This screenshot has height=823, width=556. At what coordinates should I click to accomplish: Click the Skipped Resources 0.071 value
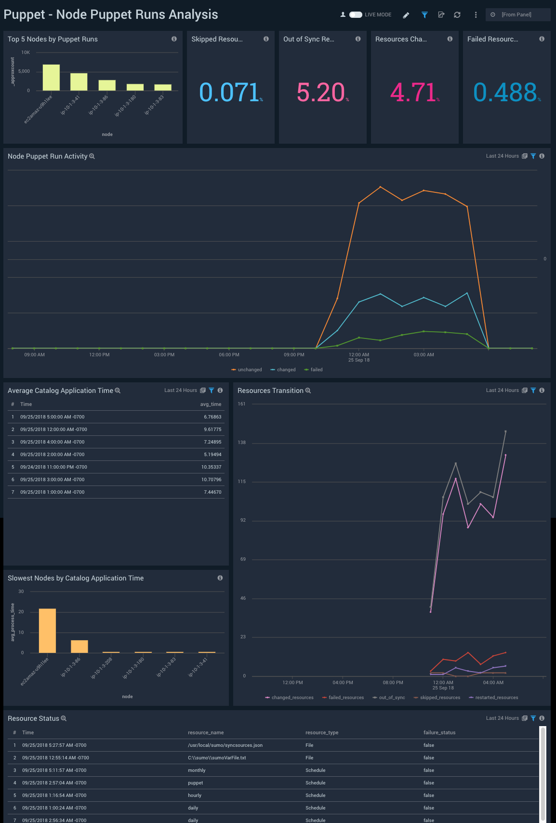[229, 93]
